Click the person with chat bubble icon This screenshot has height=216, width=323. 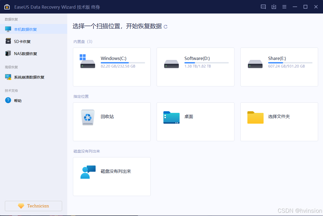(88, 172)
